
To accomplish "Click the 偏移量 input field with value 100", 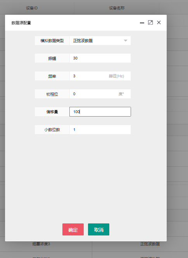I will [x=100, y=112].
